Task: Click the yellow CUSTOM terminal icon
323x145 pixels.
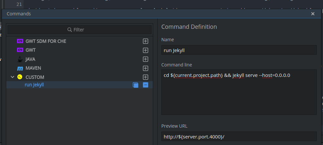Action: coord(20,77)
